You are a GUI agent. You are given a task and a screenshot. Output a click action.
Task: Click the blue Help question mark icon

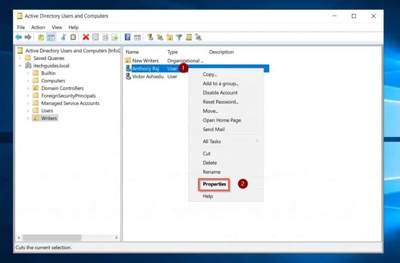tap(128, 37)
